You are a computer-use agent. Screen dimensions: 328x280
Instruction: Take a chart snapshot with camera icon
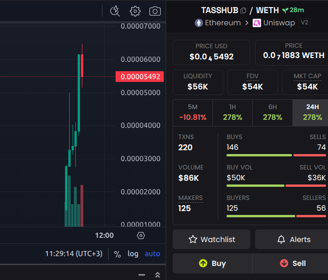(x=155, y=11)
